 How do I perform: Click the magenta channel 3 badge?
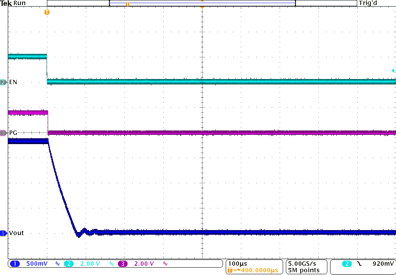click(x=122, y=264)
